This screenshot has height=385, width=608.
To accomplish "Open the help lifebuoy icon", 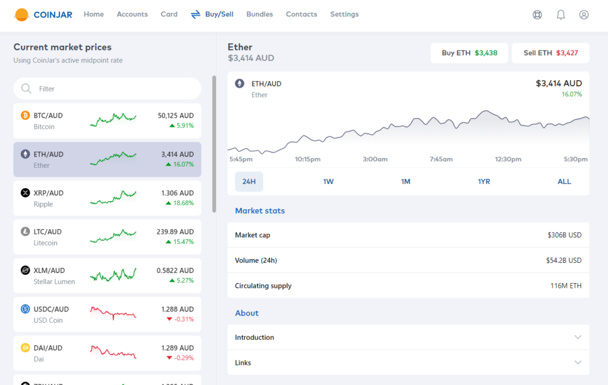I will coord(537,15).
